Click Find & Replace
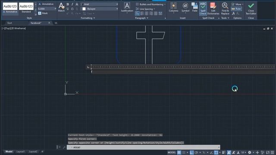 click(225, 9)
